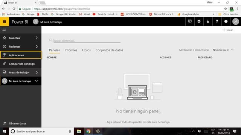Click the Cortana search box in taskbar

pyautogui.click(x=41, y=131)
